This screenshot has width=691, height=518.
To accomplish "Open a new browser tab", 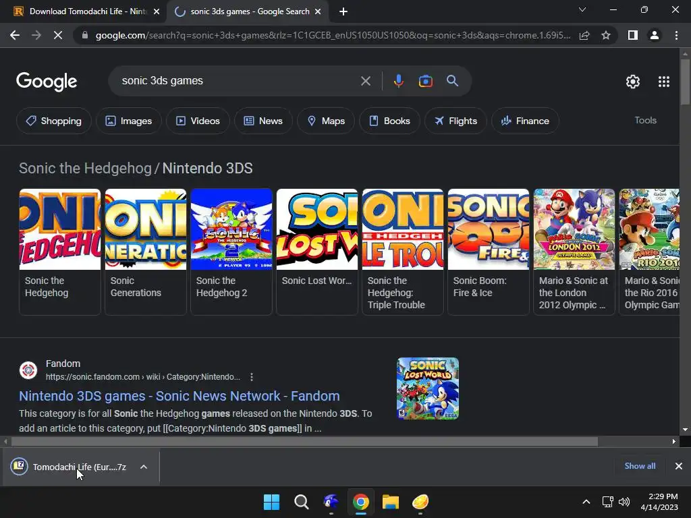I will coord(343,12).
